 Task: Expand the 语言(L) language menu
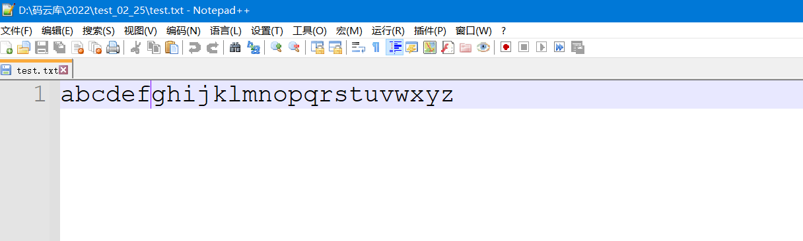225,31
